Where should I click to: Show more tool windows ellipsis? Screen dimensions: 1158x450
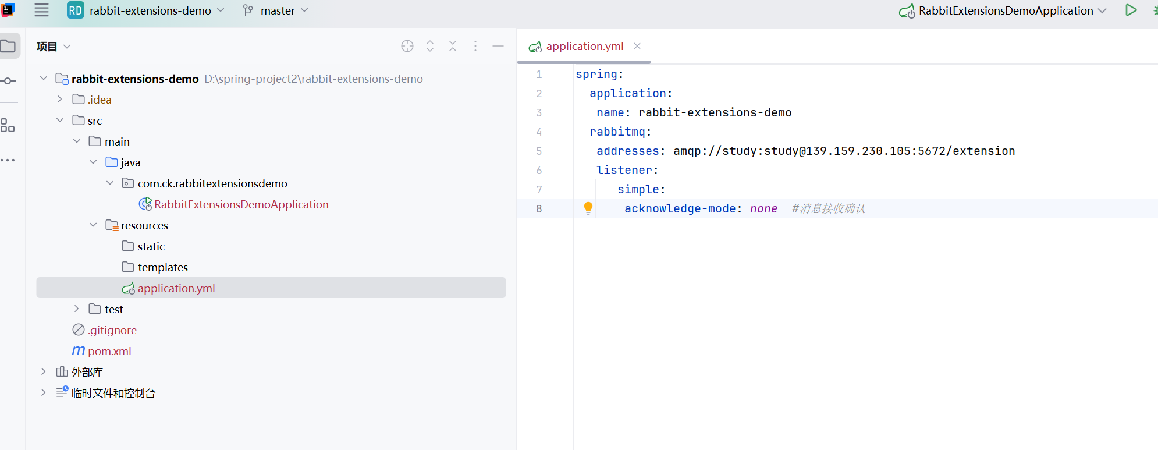pos(8,160)
